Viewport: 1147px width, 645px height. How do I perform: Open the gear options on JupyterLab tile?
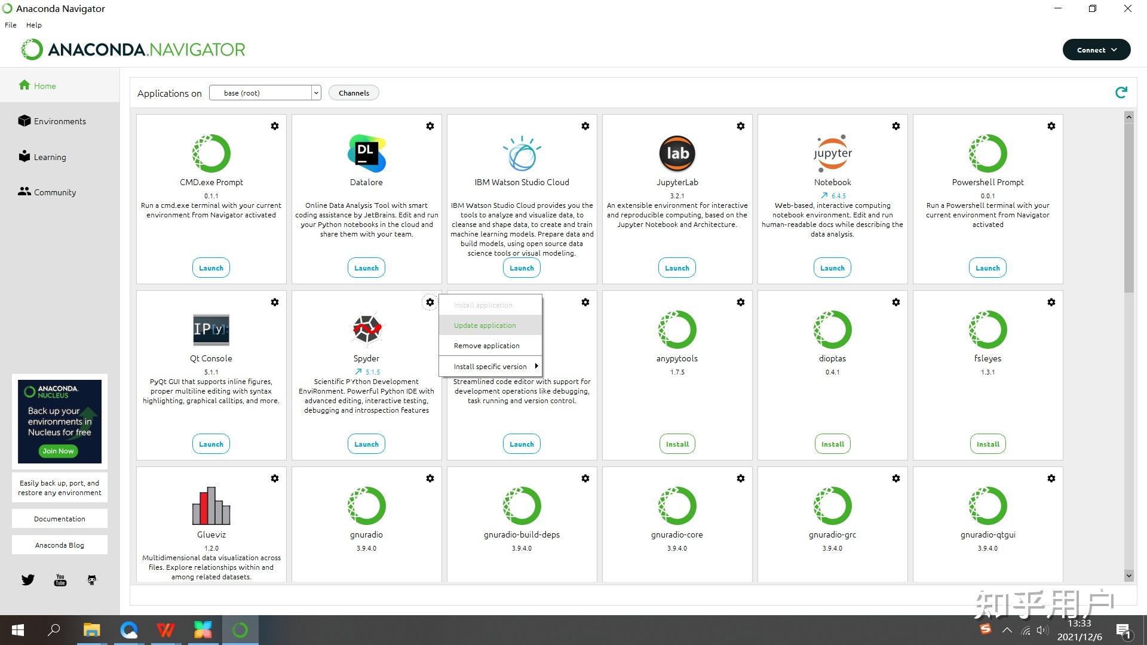pos(740,126)
